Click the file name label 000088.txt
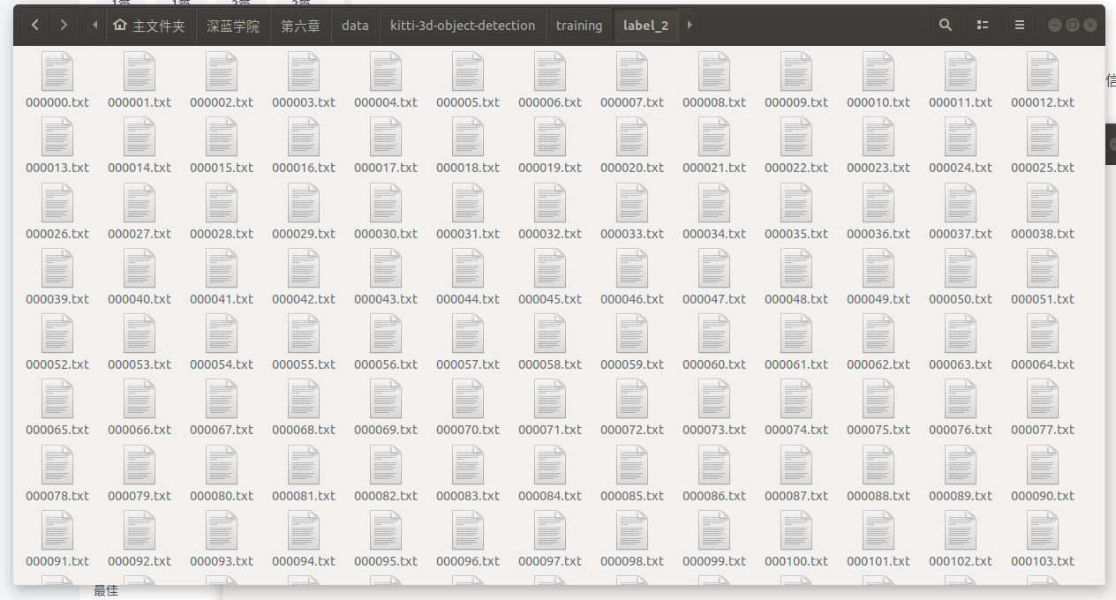The height and width of the screenshot is (600, 1116). [x=878, y=496]
